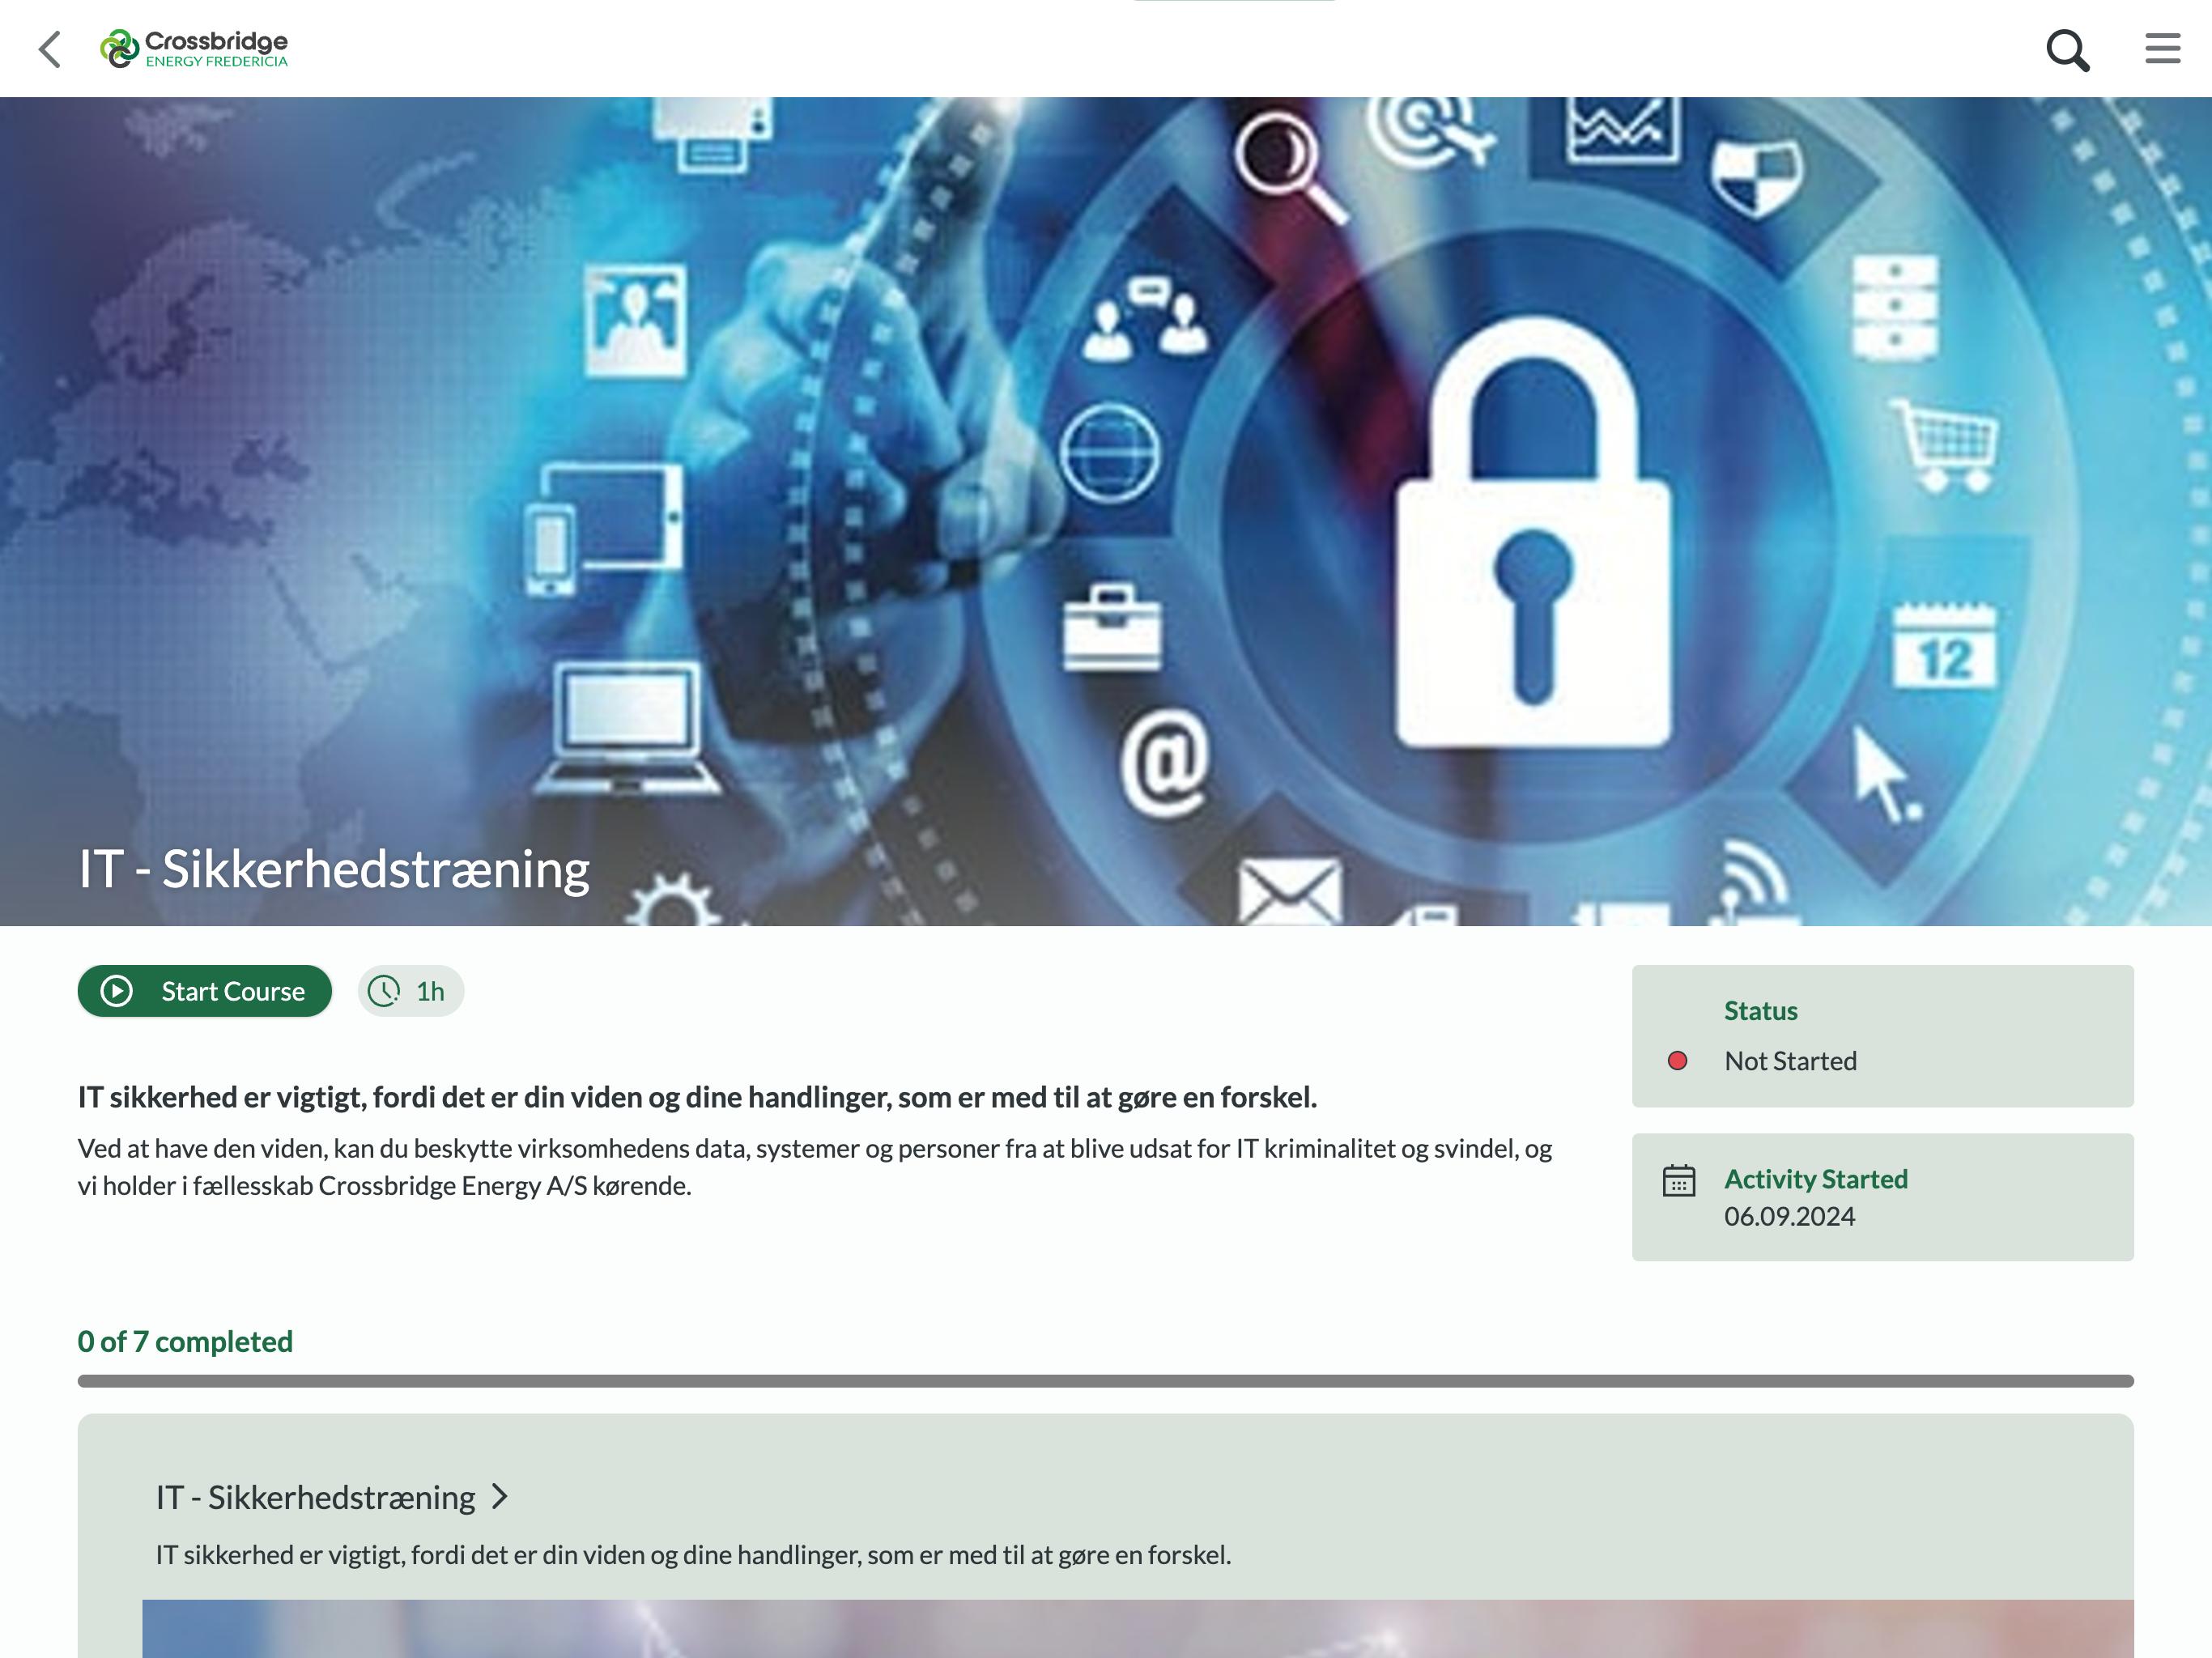Click the Activity Started date card

(1882, 1197)
